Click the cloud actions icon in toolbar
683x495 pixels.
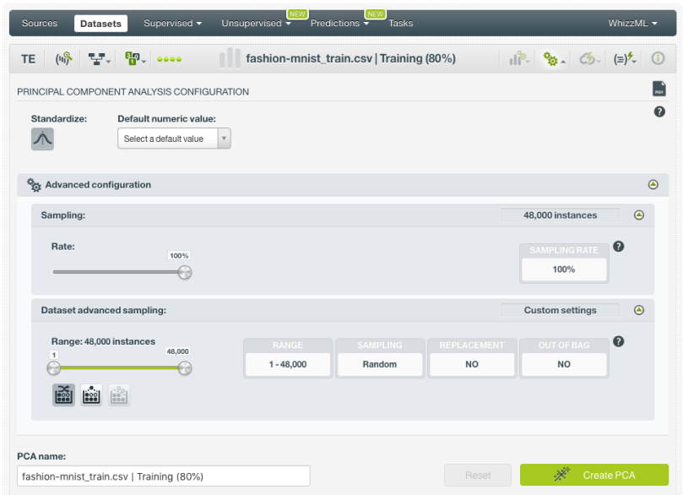click(x=587, y=58)
